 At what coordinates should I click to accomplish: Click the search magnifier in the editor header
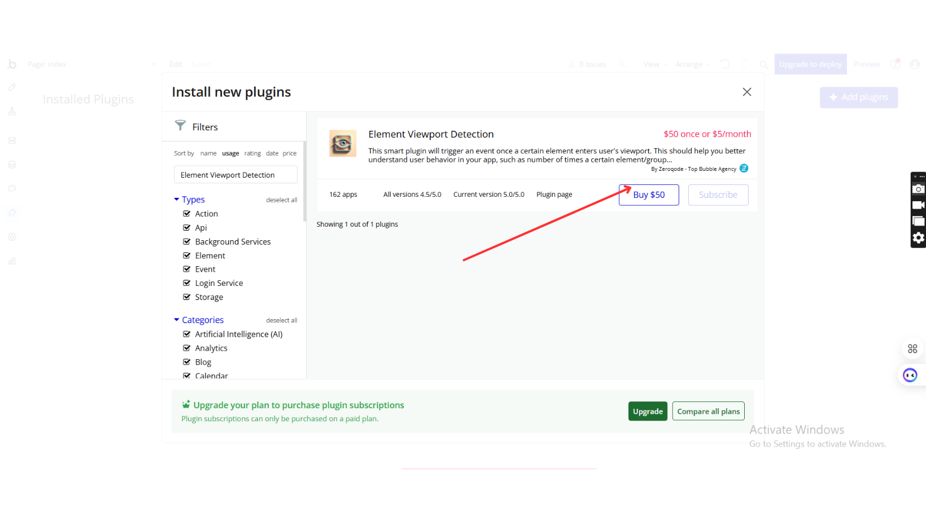(x=763, y=64)
